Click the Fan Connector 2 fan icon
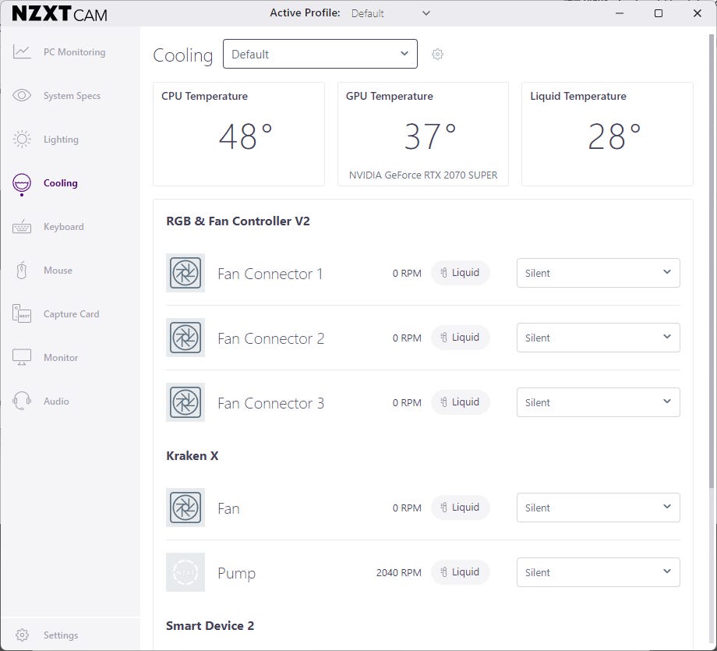Viewport: 717px width, 651px height. pos(185,338)
